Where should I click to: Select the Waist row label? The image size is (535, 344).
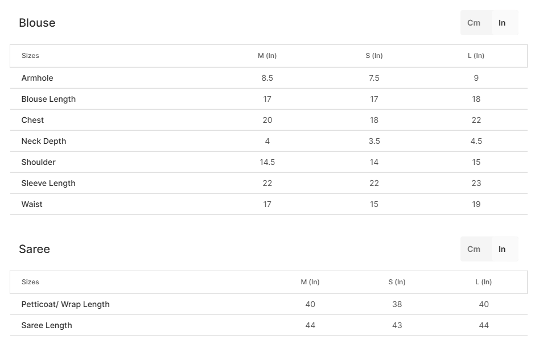[32, 204]
